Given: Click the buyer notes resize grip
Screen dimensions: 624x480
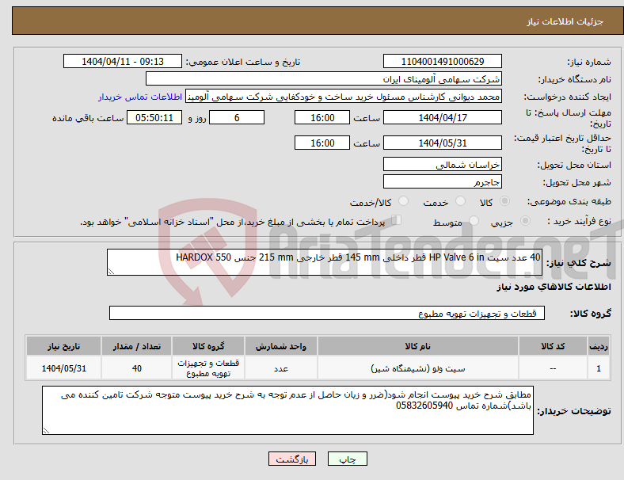Looking at the screenshot, I should (x=46, y=431).
